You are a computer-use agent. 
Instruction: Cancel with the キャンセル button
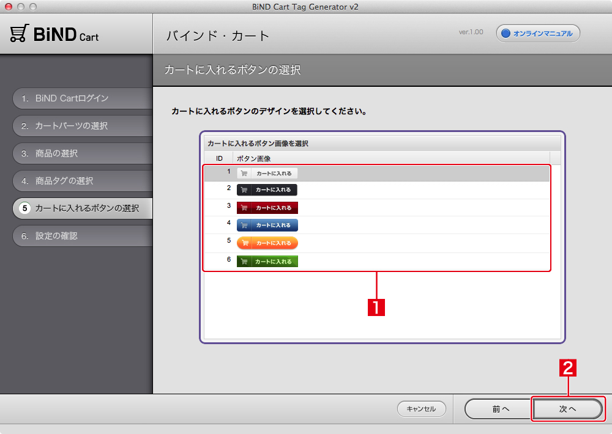tap(421, 409)
